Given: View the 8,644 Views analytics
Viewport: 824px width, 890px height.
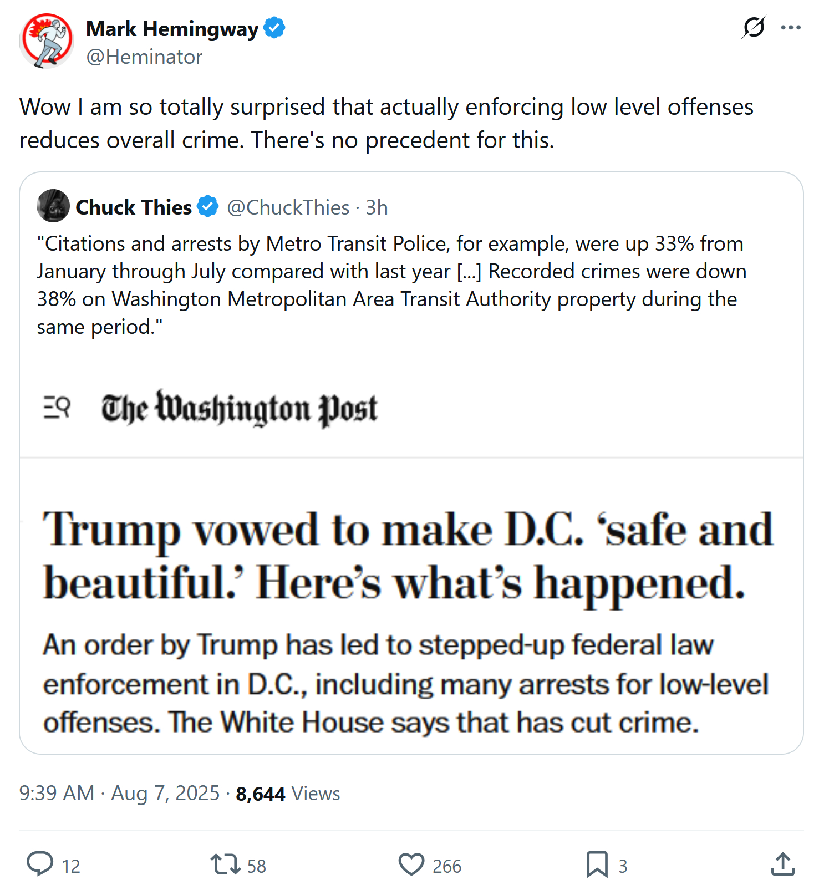Looking at the screenshot, I should pos(288,794).
